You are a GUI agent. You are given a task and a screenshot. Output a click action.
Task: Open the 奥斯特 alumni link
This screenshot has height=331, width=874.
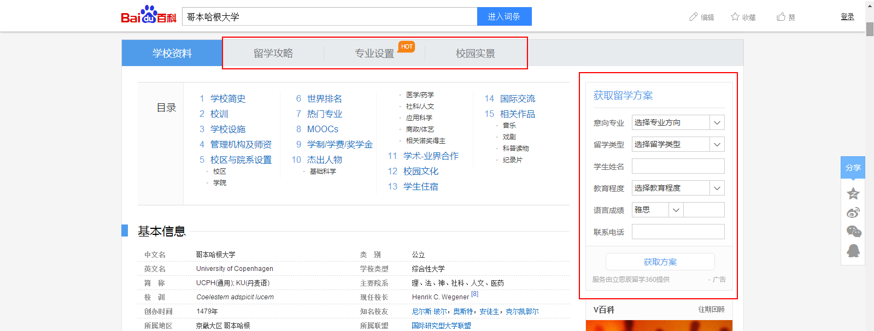pyautogui.click(x=463, y=311)
